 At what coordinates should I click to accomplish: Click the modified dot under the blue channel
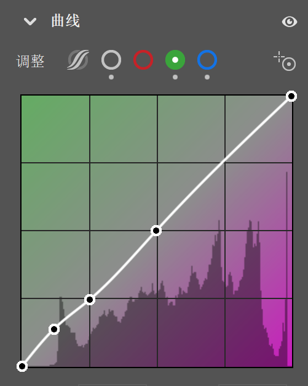207,77
